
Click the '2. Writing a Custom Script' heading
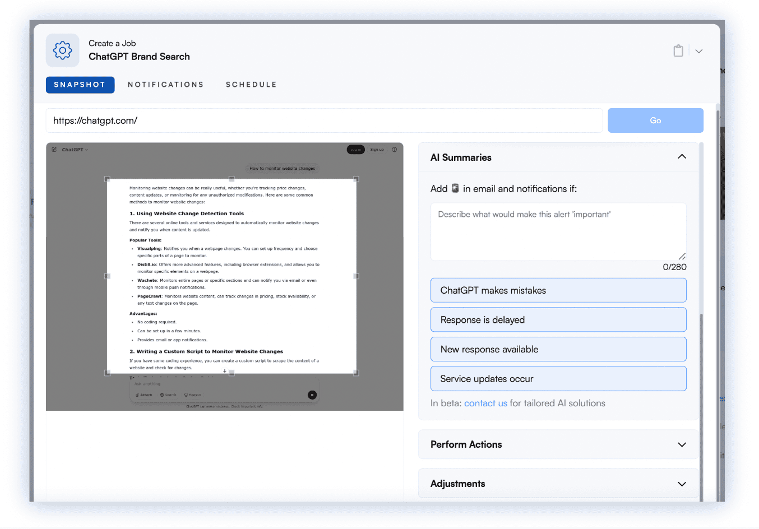[206, 352]
